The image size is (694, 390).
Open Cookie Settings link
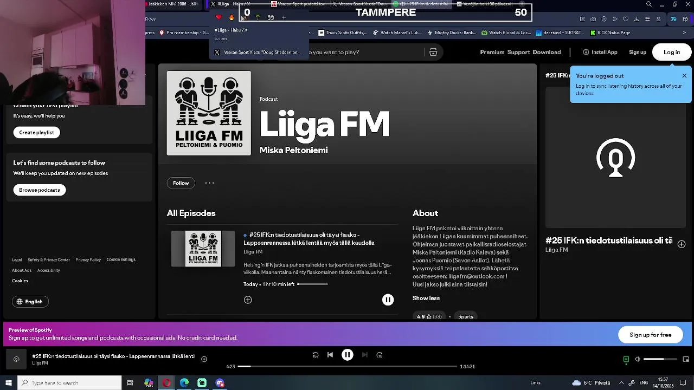click(121, 260)
